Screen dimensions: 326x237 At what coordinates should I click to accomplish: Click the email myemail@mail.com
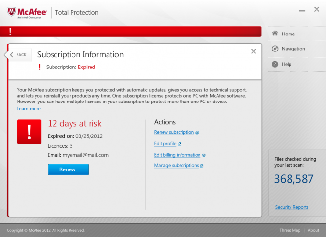tap(86, 155)
